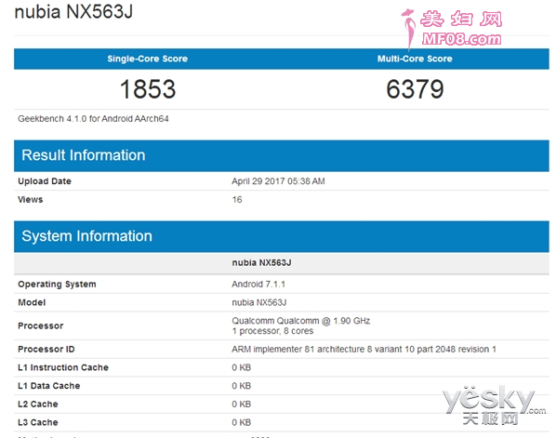Click the L1 Instruction Cache '0 KB' value
This screenshot has height=438, width=556.
coord(242,367)
